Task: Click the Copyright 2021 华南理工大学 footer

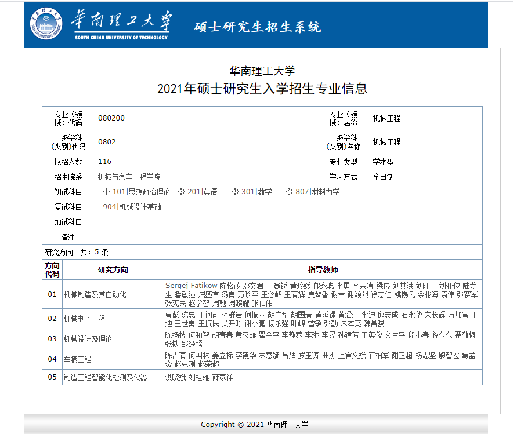Action: [255, 425]
